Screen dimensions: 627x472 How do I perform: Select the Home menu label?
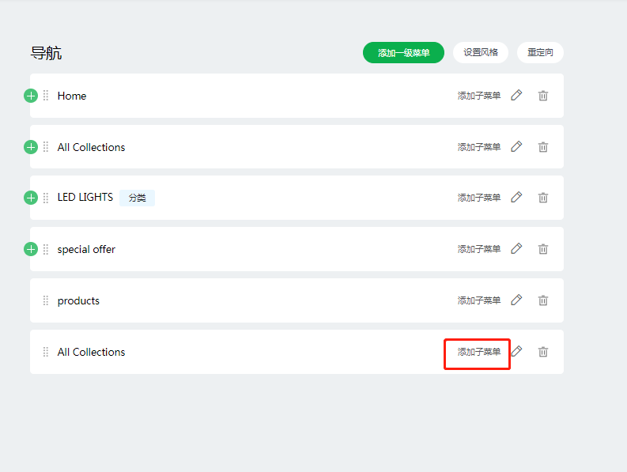click(x=72, y=96)
